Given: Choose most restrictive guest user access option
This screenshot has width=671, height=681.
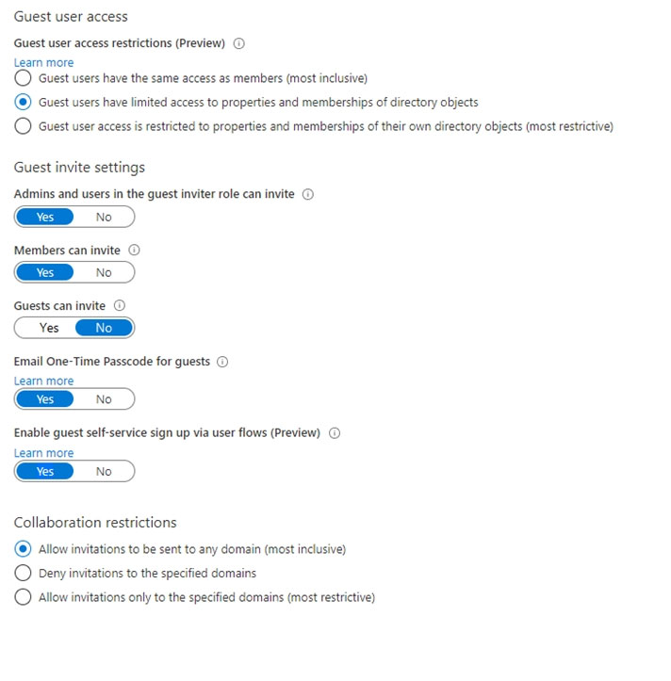Looking at the screenshot, I should pos(23,126).
